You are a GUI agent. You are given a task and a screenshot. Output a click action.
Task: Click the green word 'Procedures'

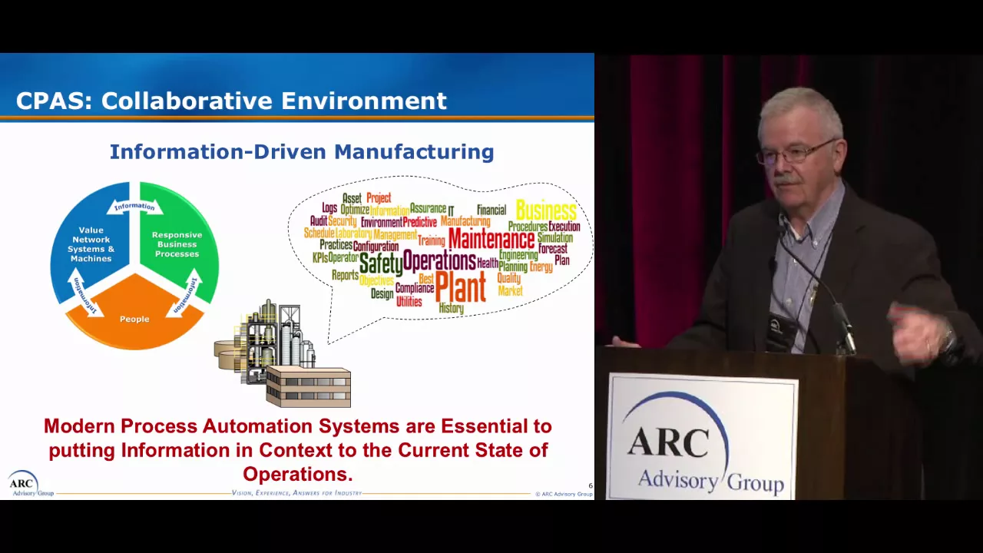click(x=528, y=227)
